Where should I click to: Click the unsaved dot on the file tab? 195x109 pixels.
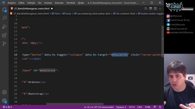(52, 8)
